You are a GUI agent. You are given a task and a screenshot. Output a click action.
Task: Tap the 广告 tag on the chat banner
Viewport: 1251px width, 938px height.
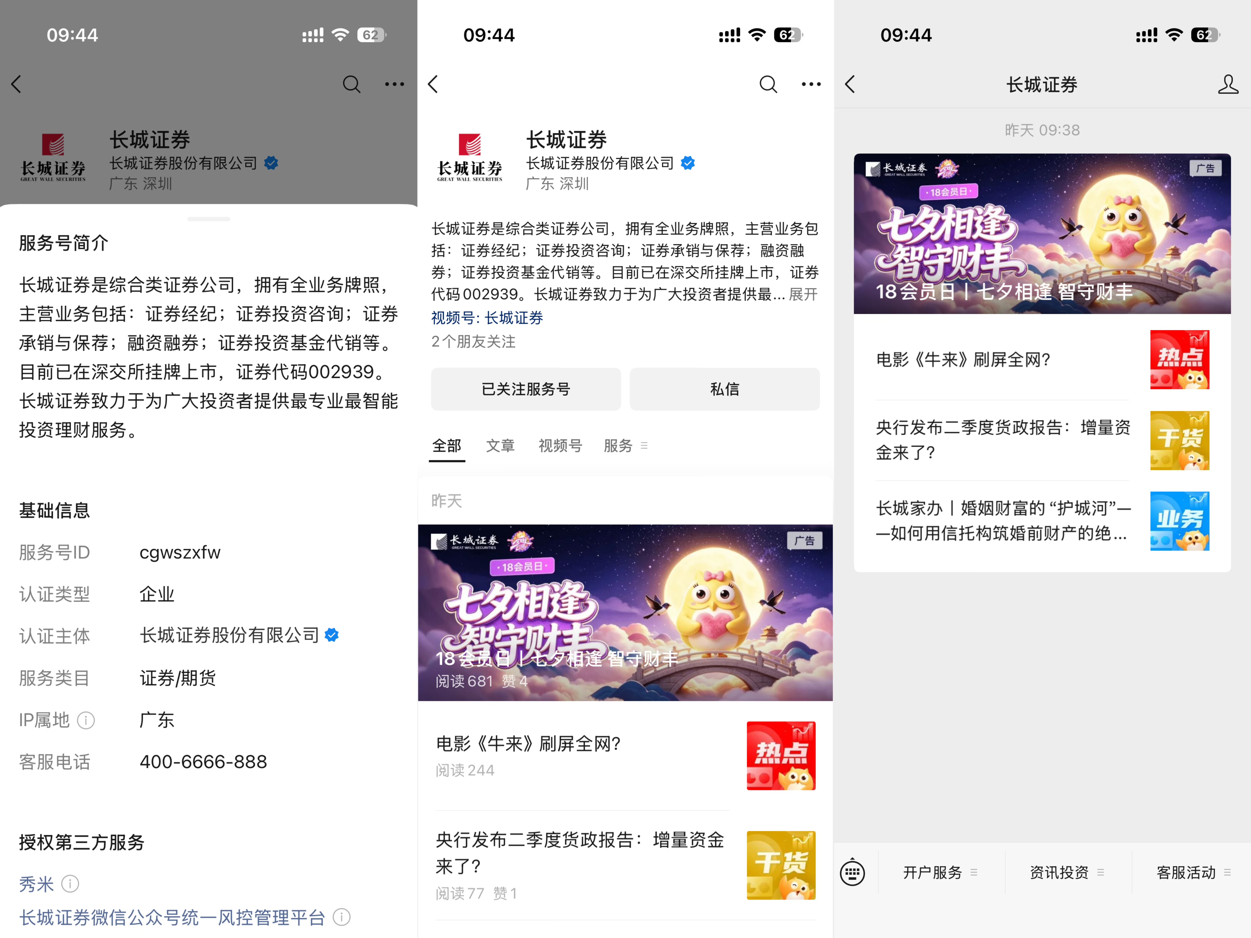1205,168
